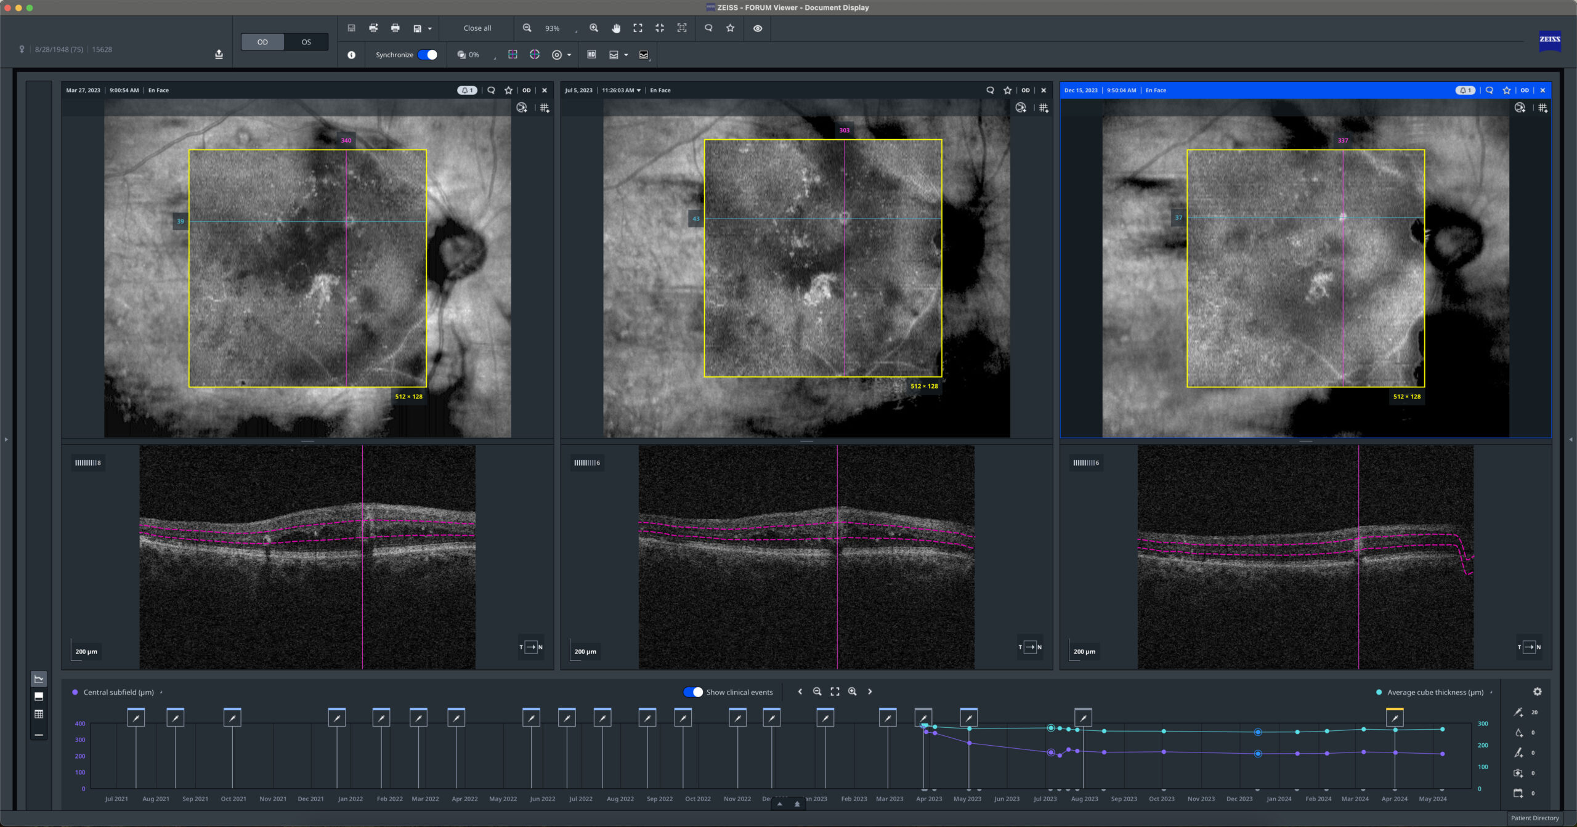Viewport: 1577px width, 827px height.
Task: Open notification badge in the Dec 15, 2023 panel
Action: [x=1466, y=91]
